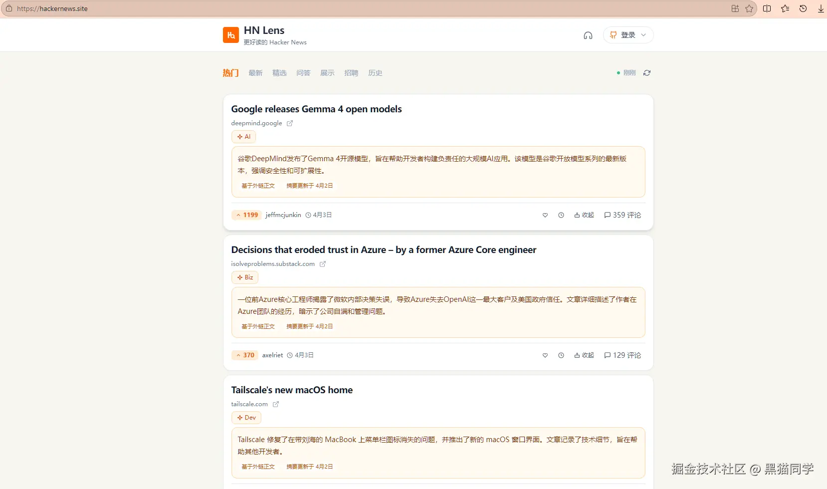The width and height of the screenshot is (827, 489).
Task: Open the Tailscale's new macOS home title
Action: pyautogui.click(x=292, y=390)
